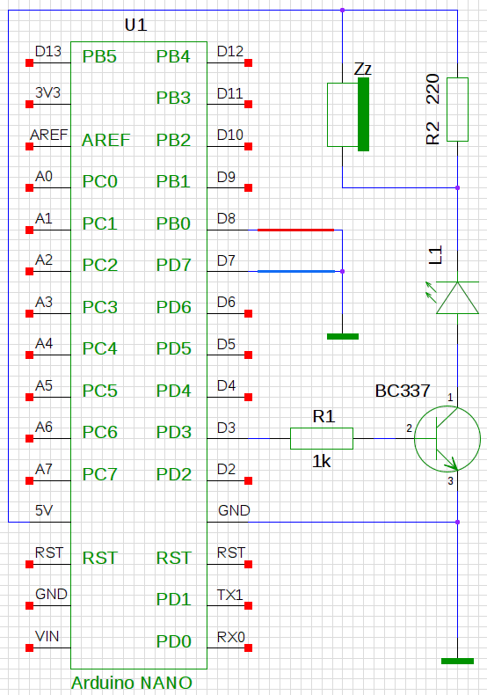Click the PD3 pin label inside chip
Image resolution: width=487 pixels, height=695 pixels.
click(x=173, y=432)
